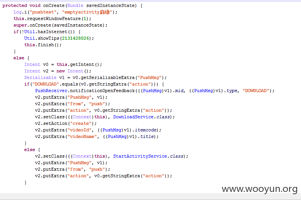This screenshot has width=301, height=200.
Task: Click the setAction("create") line
Action: (66, 123)
